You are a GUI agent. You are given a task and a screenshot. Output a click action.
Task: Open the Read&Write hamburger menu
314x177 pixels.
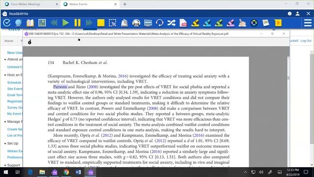coord(308,23)
